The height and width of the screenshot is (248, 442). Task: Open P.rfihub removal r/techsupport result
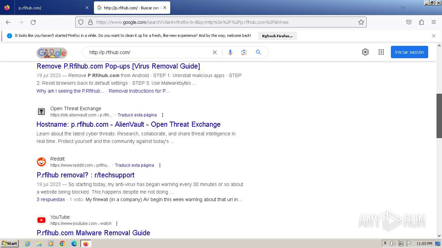click(x=86, y=175)
